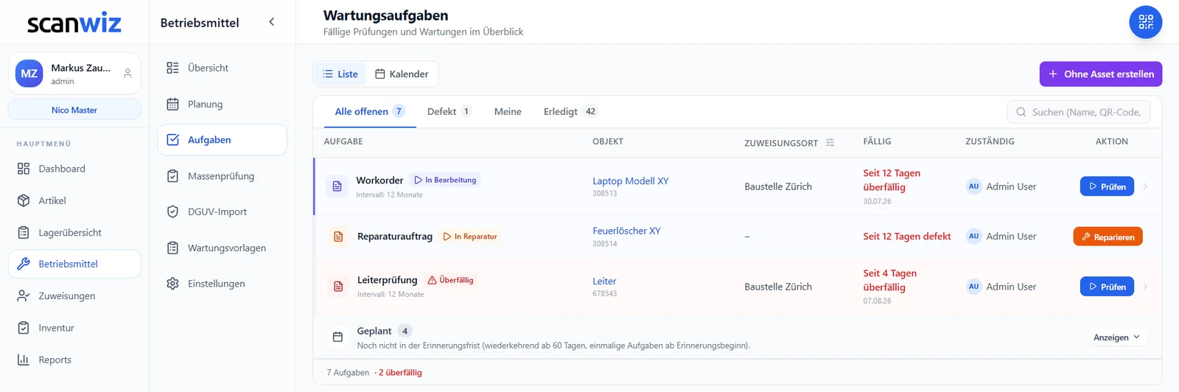The image size is (1179, 392).
Task: Click Ohne Asset erstellen button
Action: [x=1101, y=74]
